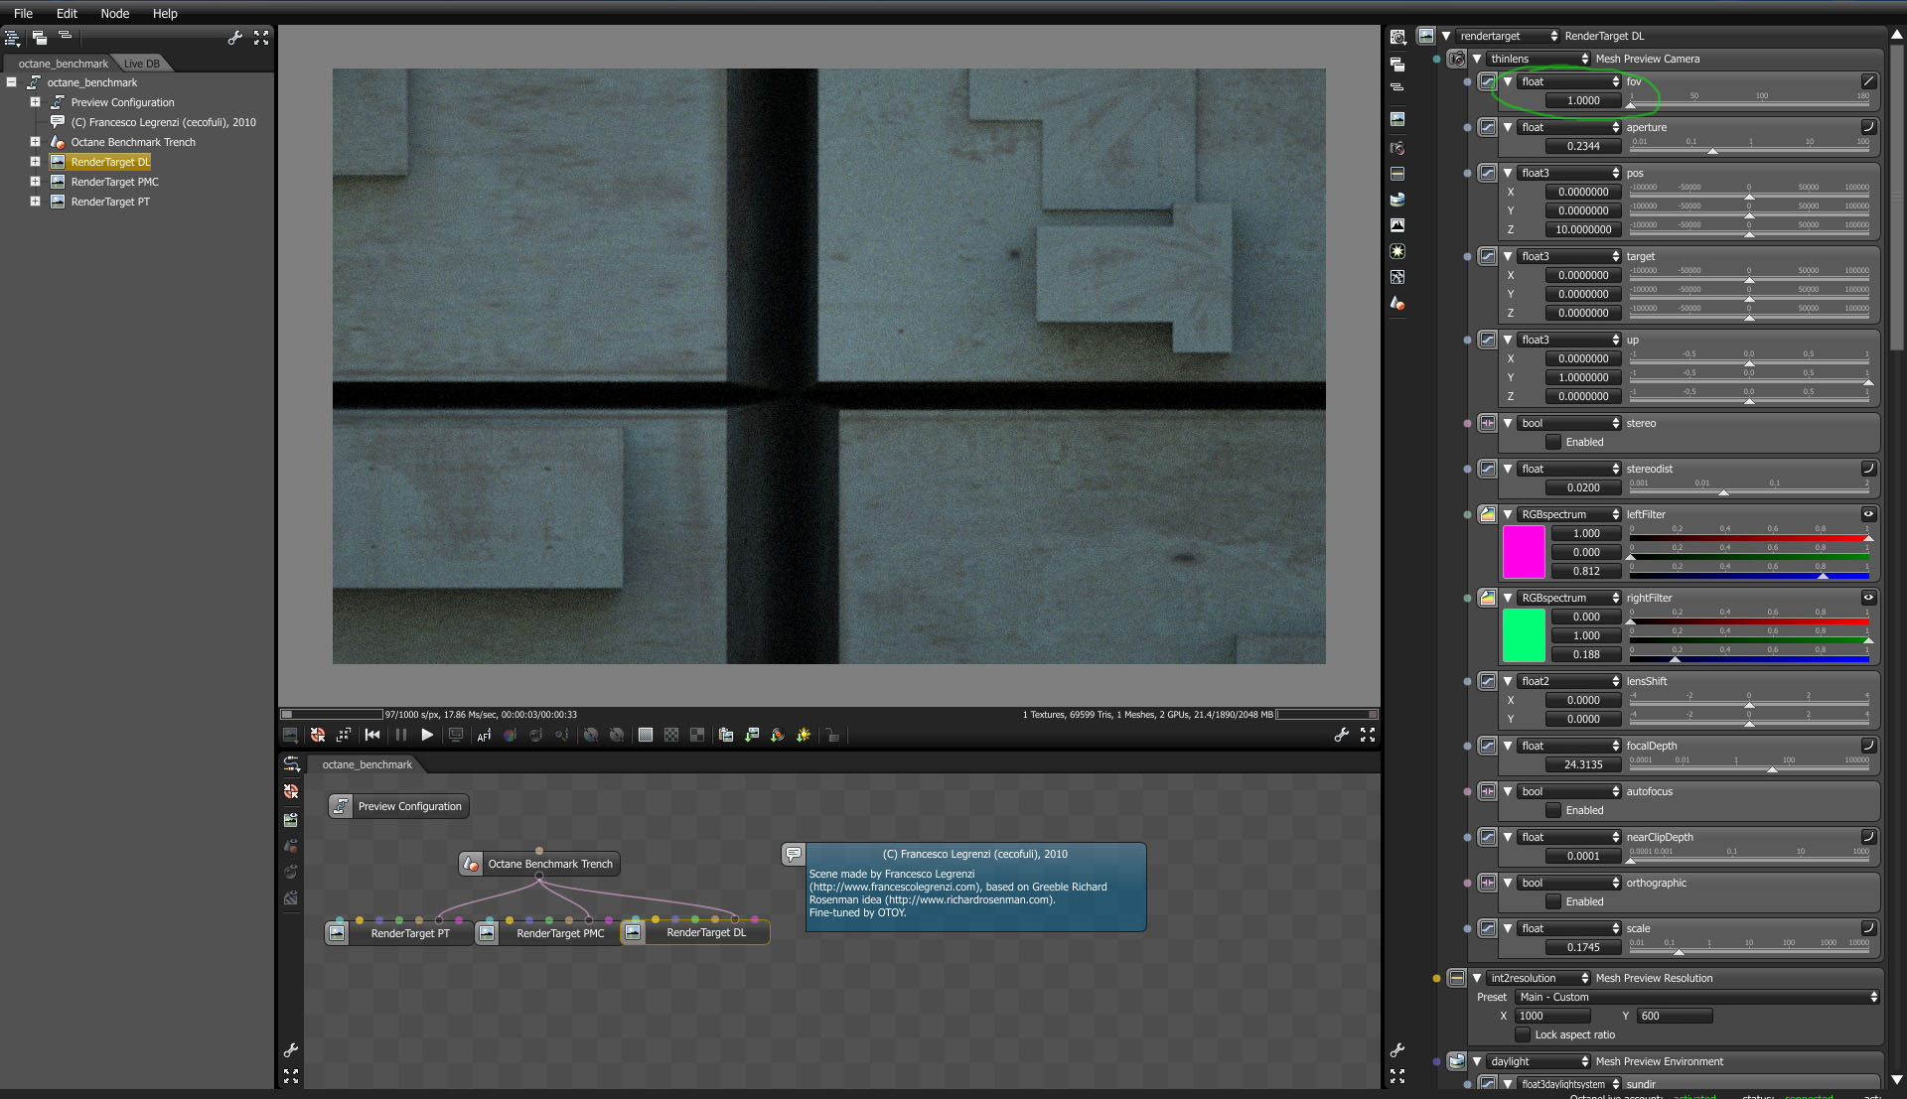Enable the stereo checkbox
1907x1099 pixels.
click(1553, 442)
